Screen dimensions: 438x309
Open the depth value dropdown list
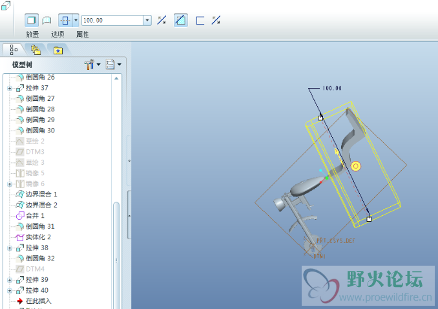[x=147, y=21]
